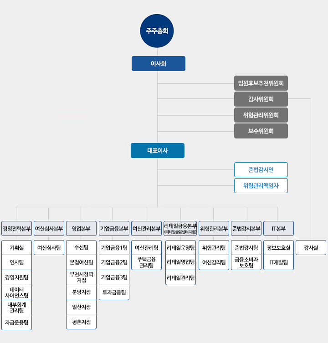Select the 평촌지점 cell
The height and width of the screenshot is (343, 328).
tap(81, 322)
